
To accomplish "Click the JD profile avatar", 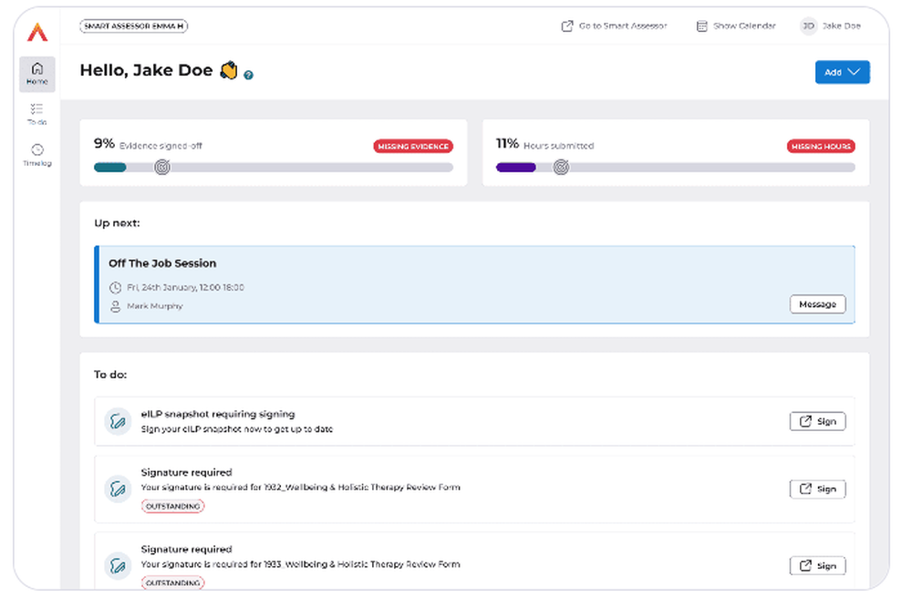I will click(x=807, y=26).
